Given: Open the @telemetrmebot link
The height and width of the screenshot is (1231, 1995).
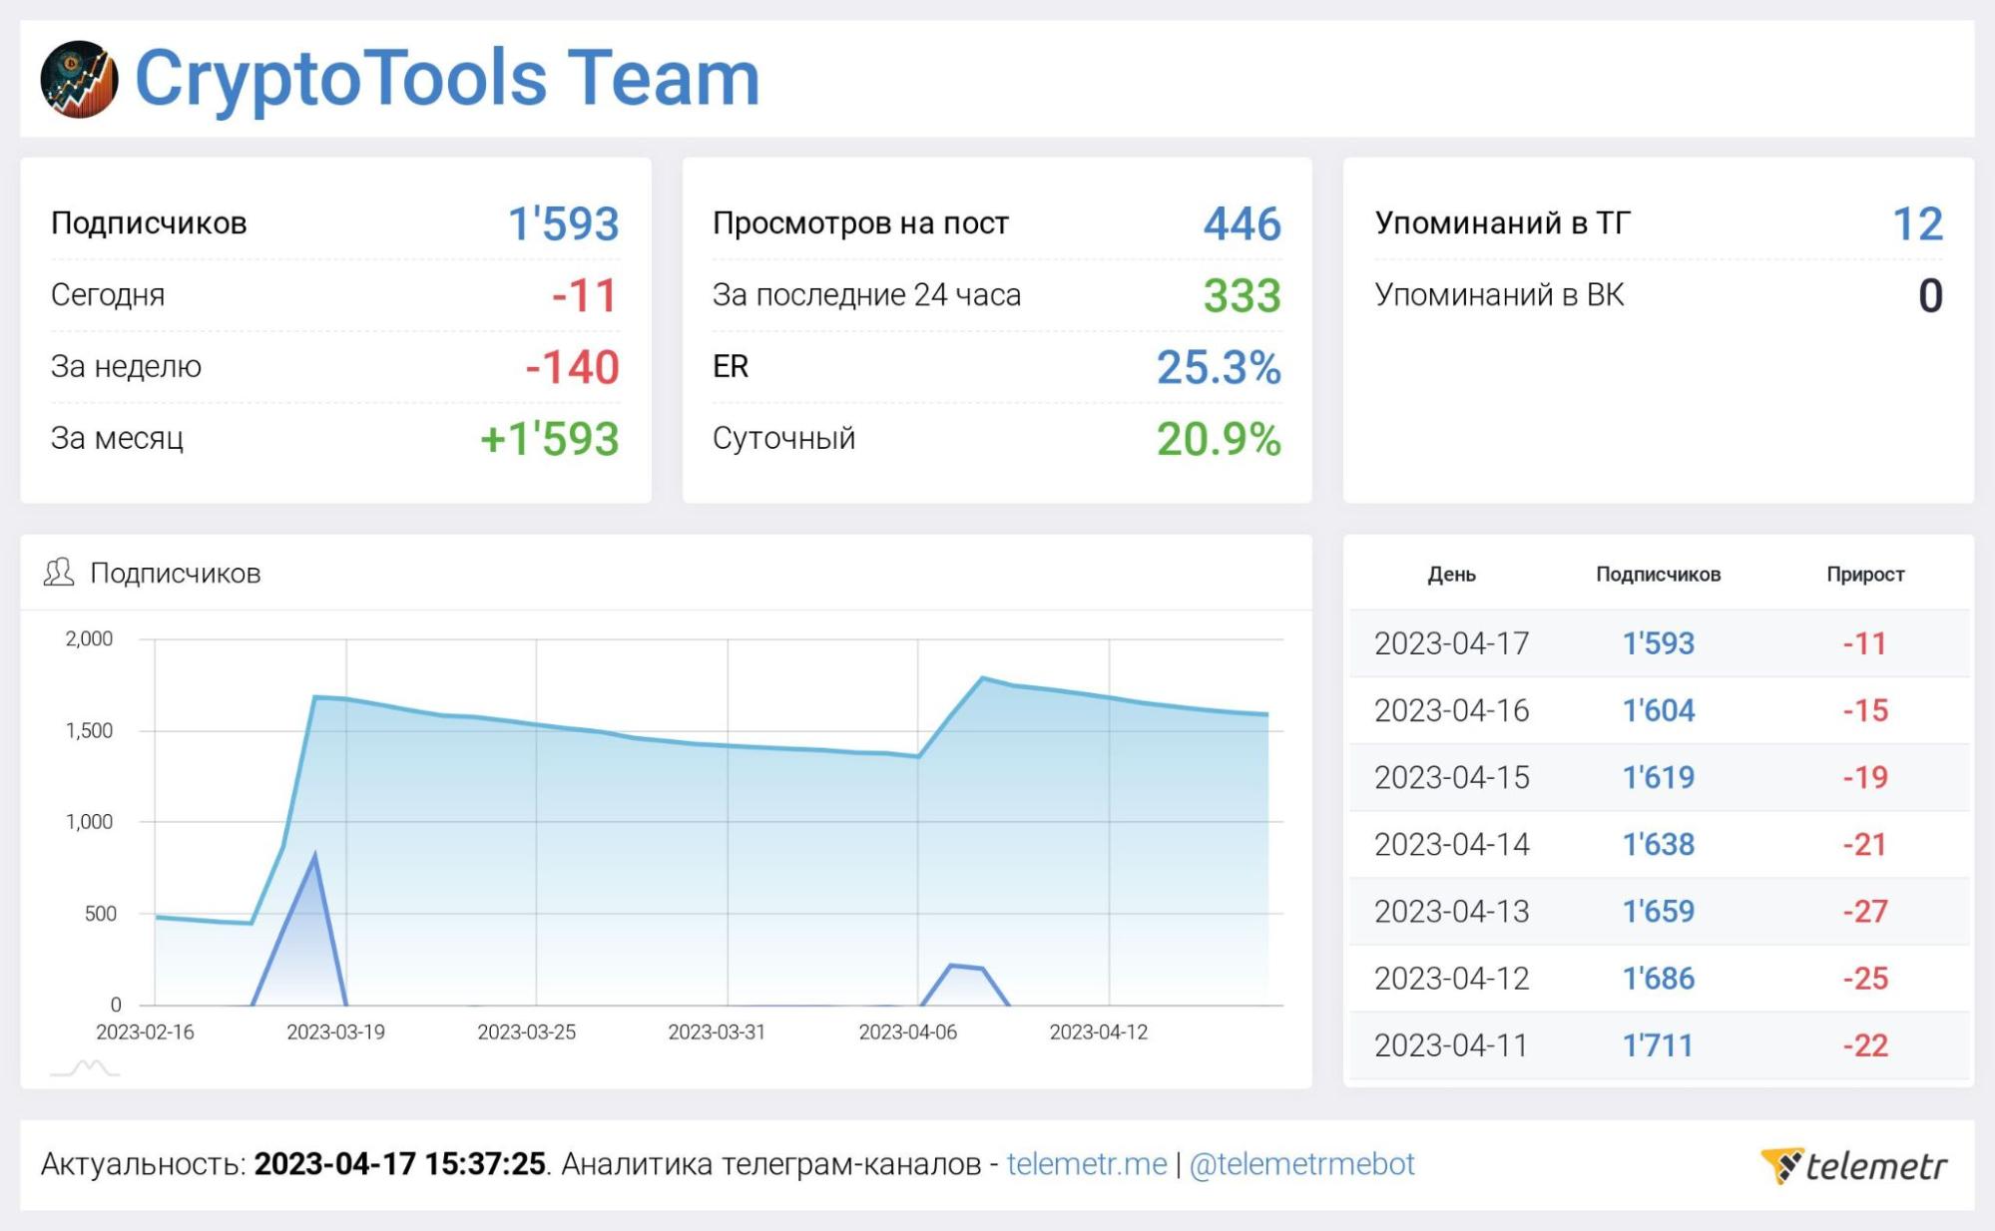Looking at the screenshot, I should (1301, 1163).
